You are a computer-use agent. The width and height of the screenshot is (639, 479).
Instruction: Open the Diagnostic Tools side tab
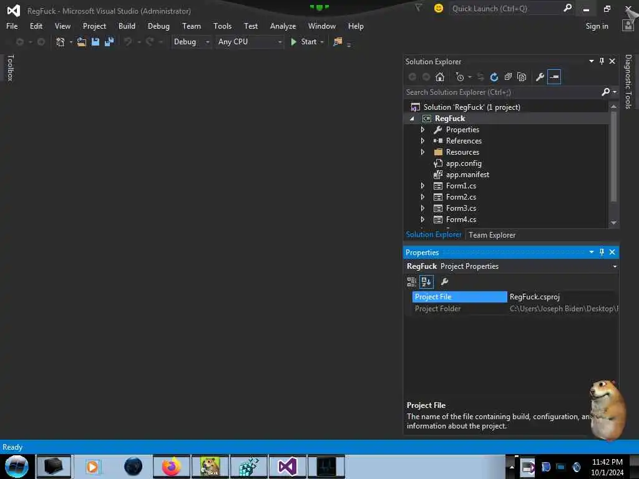click(x=628, y=82)
